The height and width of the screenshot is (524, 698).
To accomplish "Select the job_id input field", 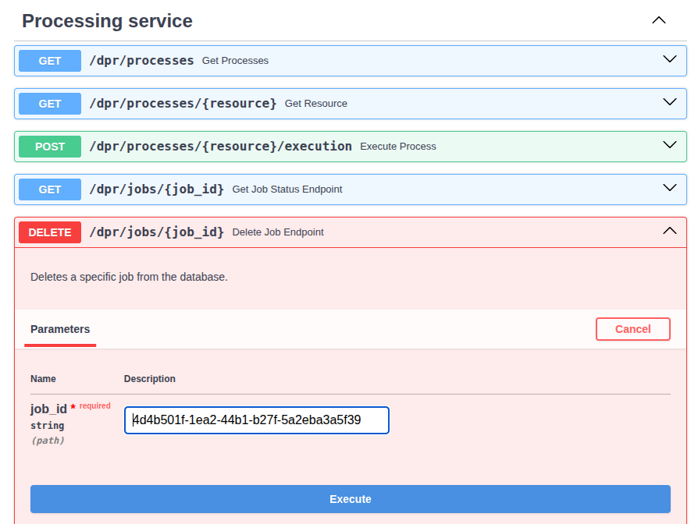I will [x=256, y=420].
